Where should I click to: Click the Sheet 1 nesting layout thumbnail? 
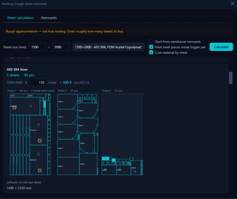coord(30,134)
